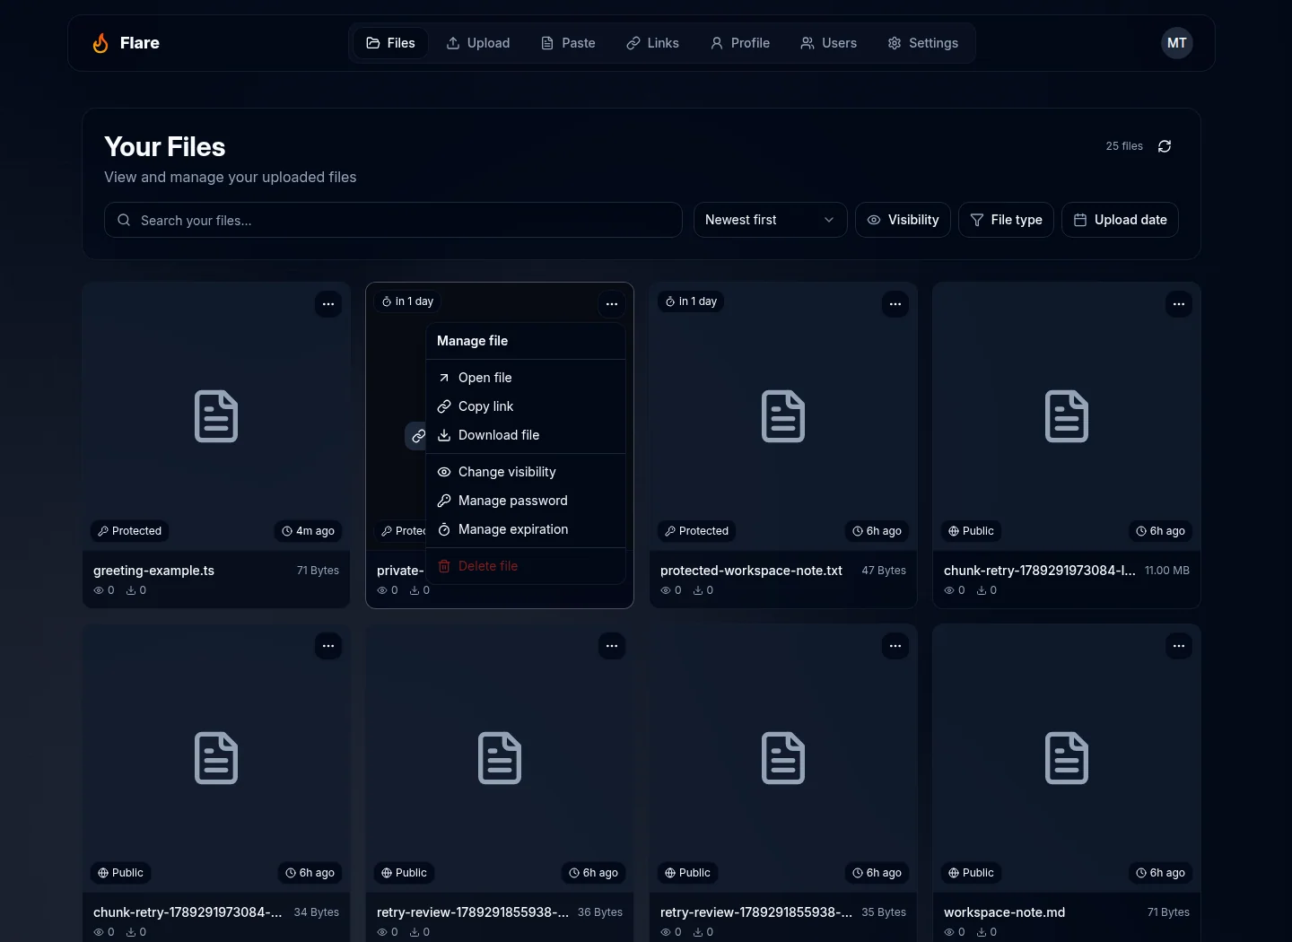
Task: Click the link icon button on the private file card
Action: pyautogui.click(x=417, y=436)
